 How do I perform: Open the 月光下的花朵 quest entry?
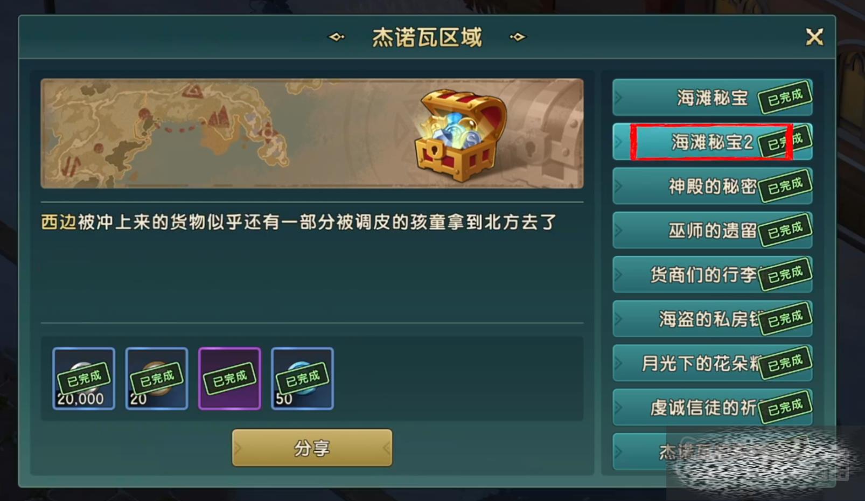712,363
